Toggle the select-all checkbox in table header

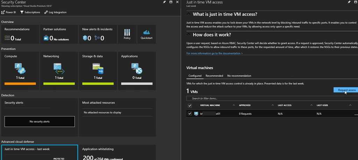click(x=190, y=106)
